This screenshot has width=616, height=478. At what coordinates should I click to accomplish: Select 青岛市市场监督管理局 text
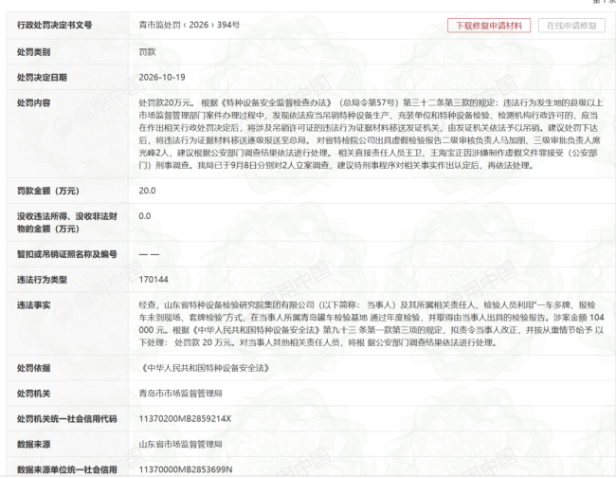180,394
